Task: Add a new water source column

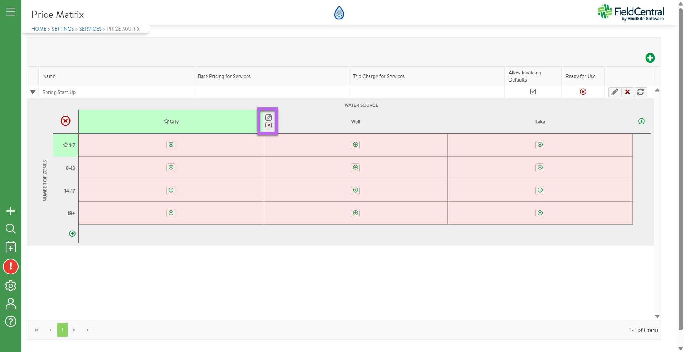Action: (x=641, y=121)
